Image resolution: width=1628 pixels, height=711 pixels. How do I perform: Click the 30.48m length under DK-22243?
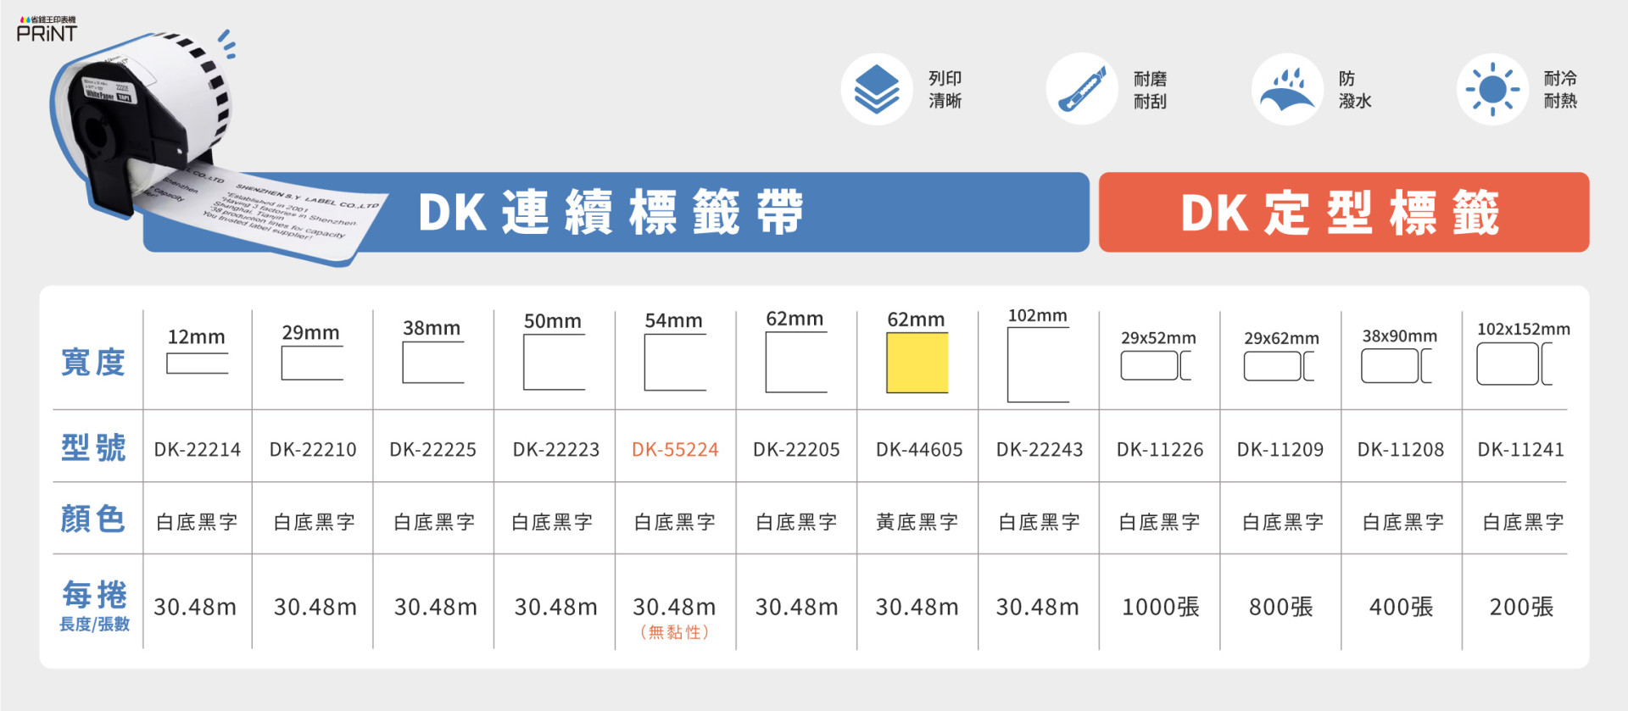[x=1038, y=607]
